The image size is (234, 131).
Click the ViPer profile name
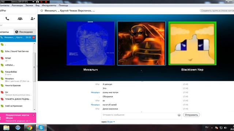pyautogui.click(x=3, y=11)
